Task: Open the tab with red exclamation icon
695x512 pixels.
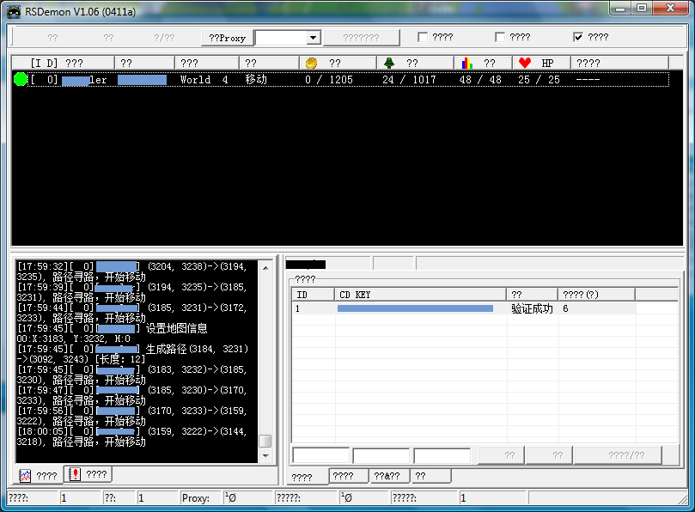Action: 88,474
